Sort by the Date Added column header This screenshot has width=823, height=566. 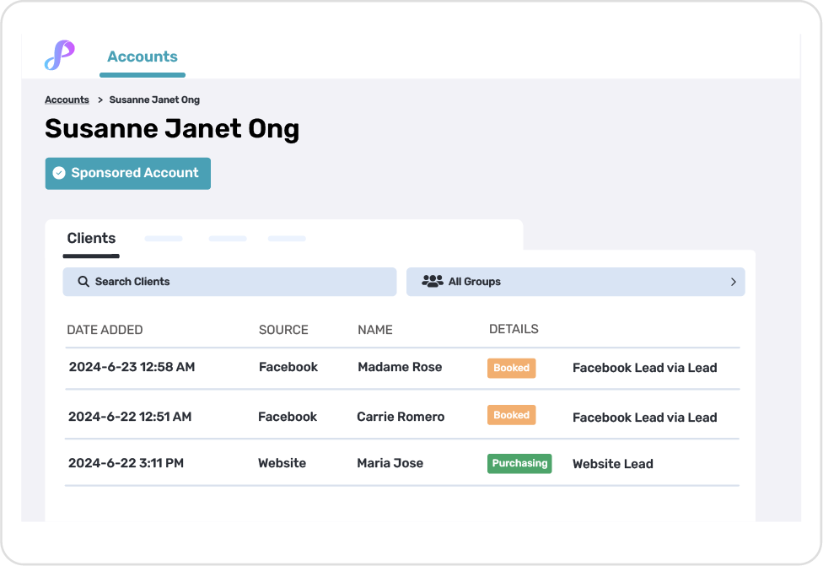point(105,330)
